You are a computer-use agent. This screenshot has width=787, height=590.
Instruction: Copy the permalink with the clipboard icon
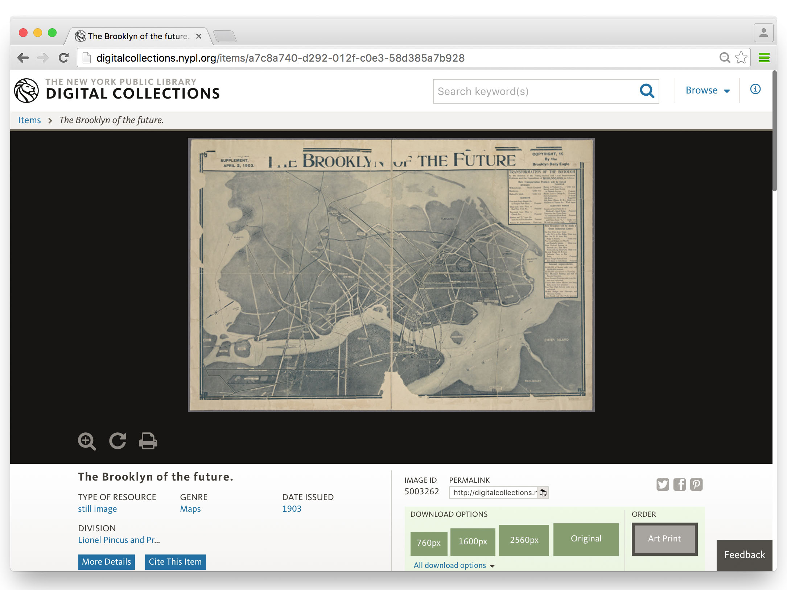[x=543, y=493]
